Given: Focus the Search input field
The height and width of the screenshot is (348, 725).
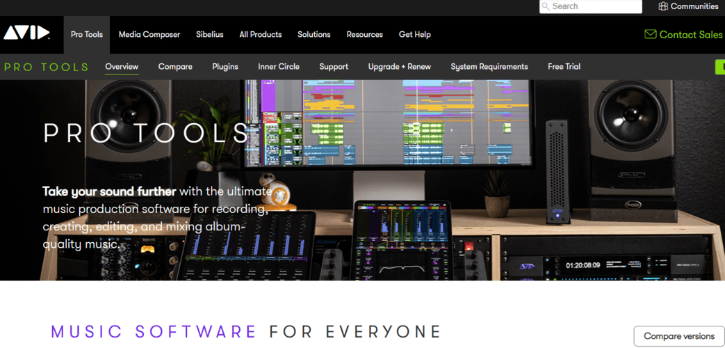Looking at the screenshot, I should click(590, 6).
